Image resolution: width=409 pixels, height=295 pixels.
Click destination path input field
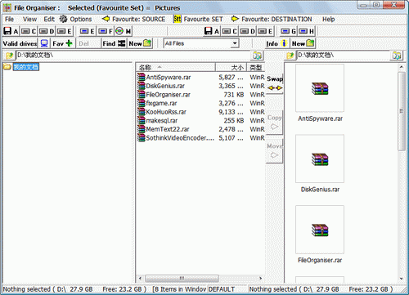click(x=344, y=56)
